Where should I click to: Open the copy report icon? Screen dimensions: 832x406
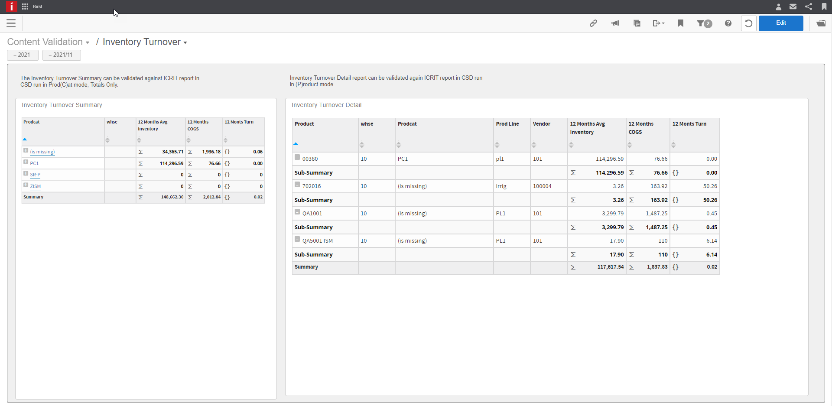coord(637,23)
